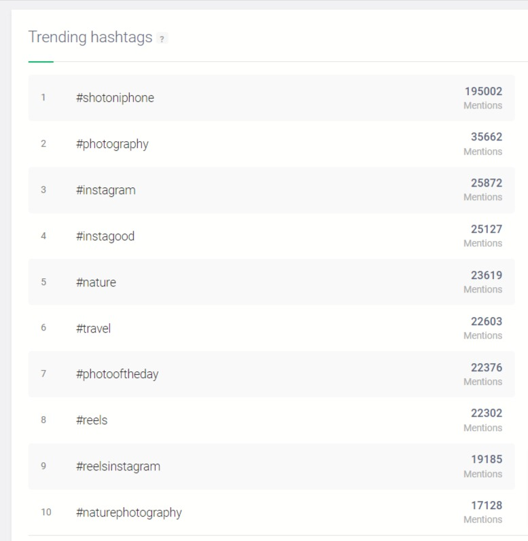Viewport: 528px width, 541px height.
Task: Click the help question mark icon
Action: [162, 38]
